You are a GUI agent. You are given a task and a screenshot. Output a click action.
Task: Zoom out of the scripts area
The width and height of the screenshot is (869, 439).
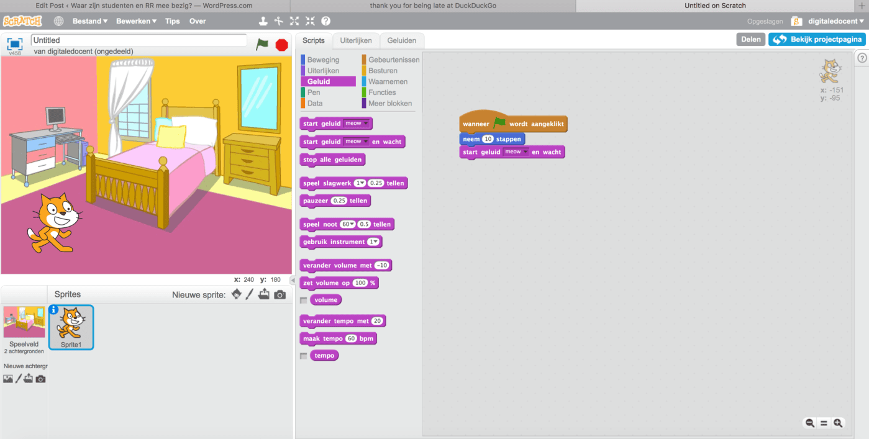pos(810,423)
